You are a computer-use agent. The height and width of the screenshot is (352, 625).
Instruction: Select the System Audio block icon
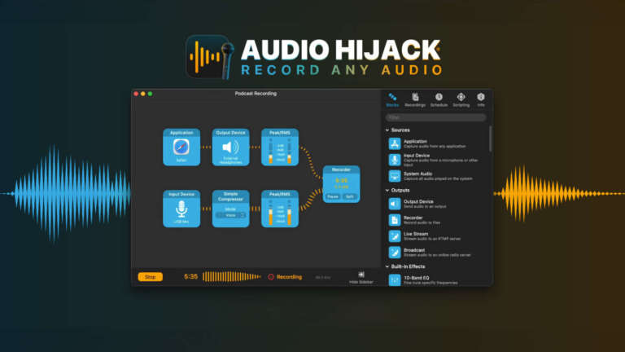coord(395,176)
